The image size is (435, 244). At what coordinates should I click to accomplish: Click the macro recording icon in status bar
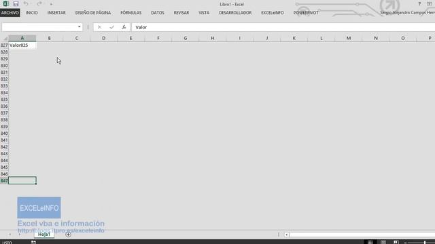pyautogui.click(x=33, y=243)
